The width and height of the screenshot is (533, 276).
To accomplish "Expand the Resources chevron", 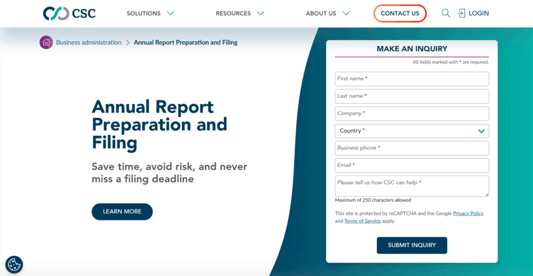I will 261,14.
